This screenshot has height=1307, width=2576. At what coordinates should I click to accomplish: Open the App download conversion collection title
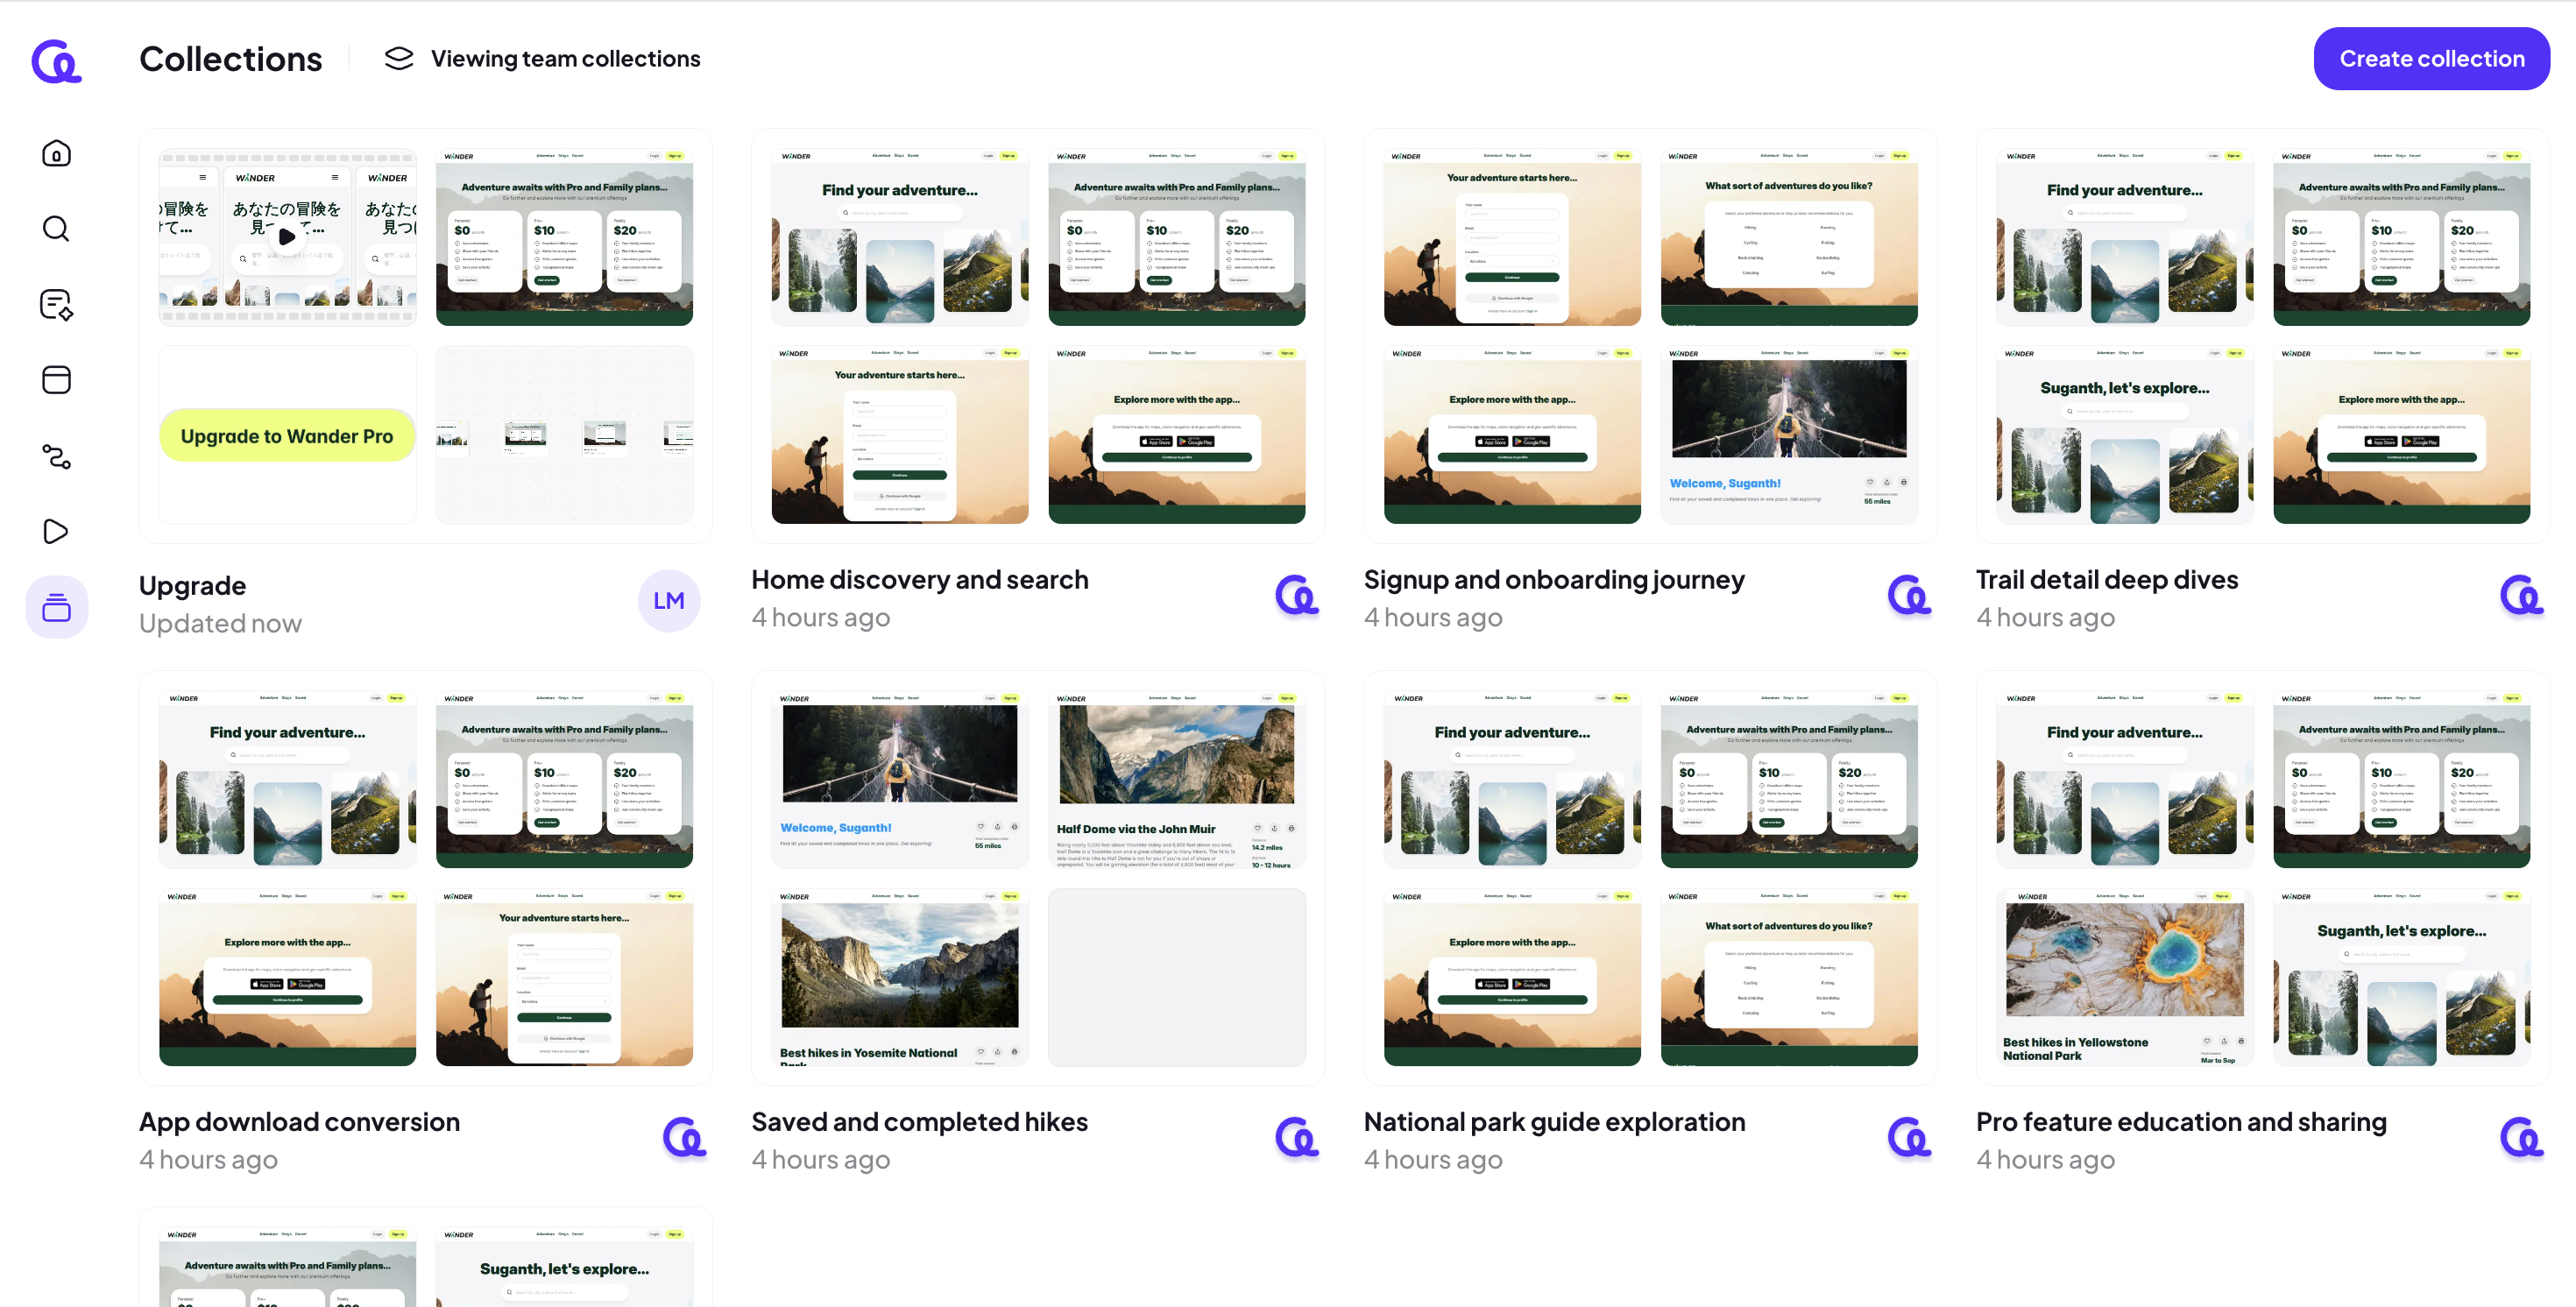(x=299, y=1122)
